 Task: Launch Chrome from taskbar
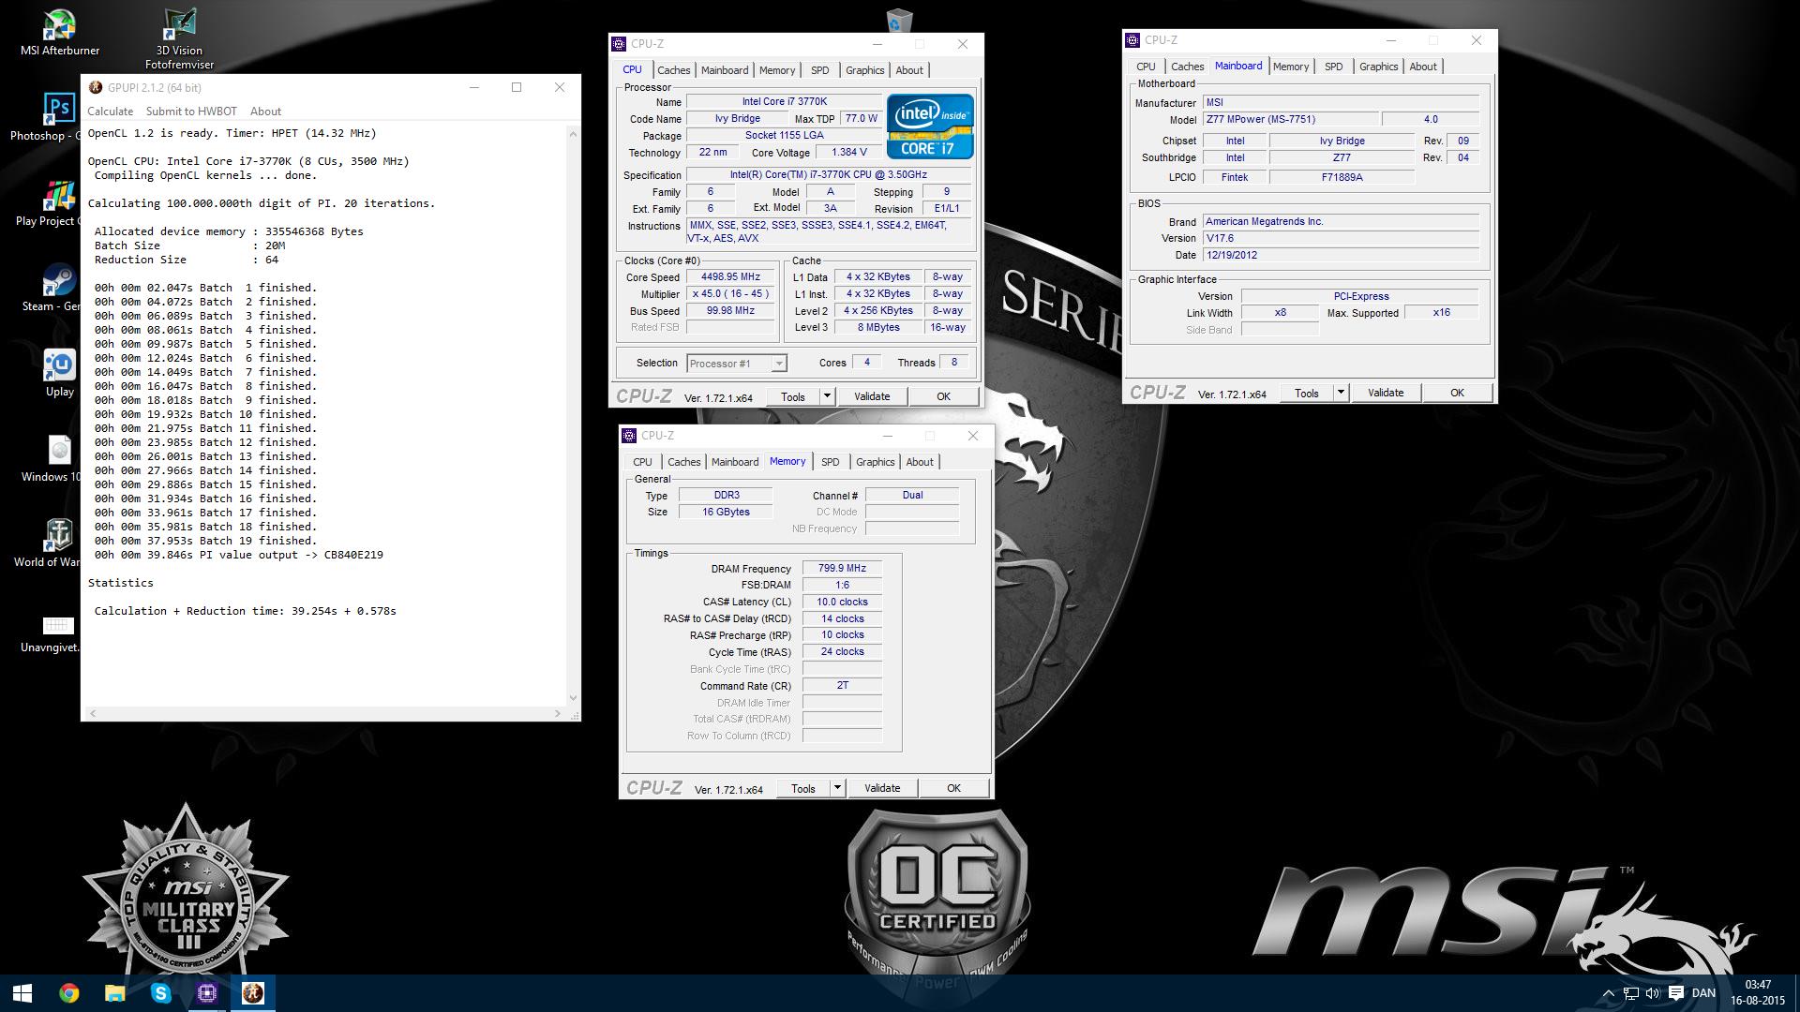point(68,992)
